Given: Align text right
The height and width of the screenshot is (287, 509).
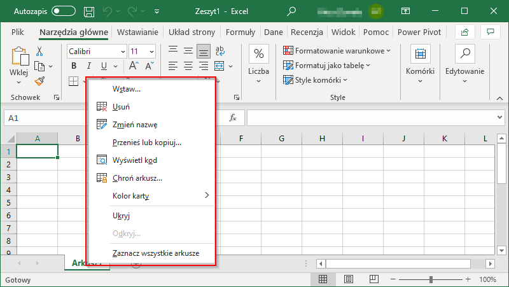Looking at the screenshot, I should [x=204, y=66].
